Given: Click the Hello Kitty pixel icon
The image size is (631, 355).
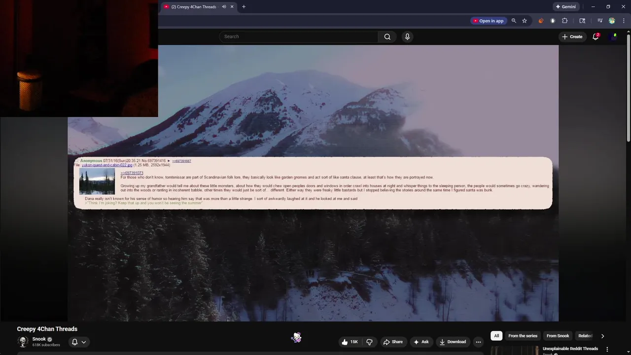Looking at the screenshot, I should click(296, 337).
